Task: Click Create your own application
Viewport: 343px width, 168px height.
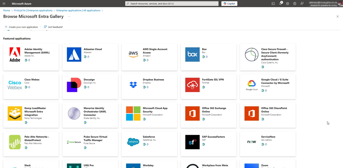Action: [x=21, y=27]
